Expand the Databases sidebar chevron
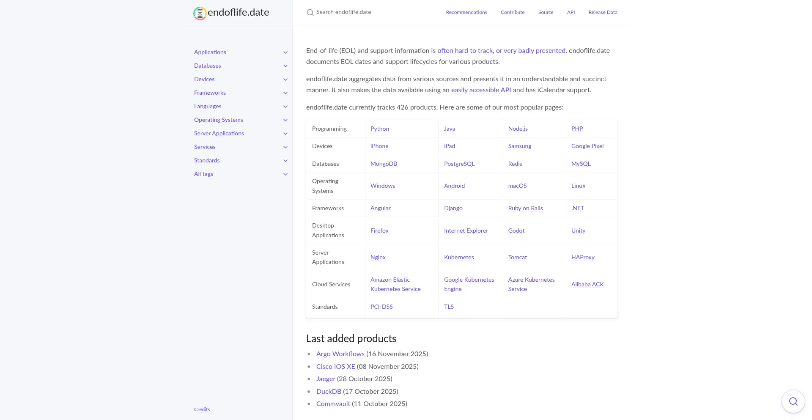 coord(285,66)
